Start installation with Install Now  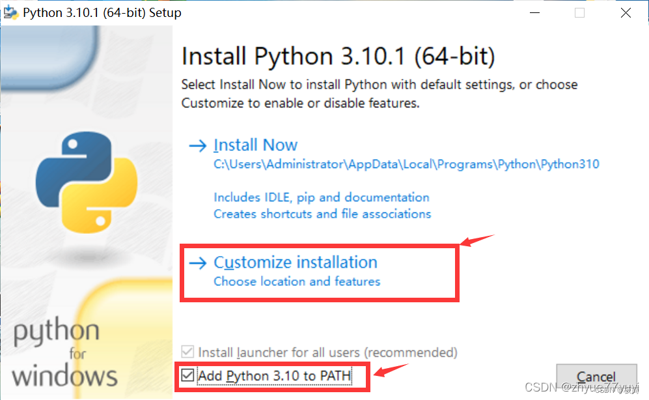255,145
